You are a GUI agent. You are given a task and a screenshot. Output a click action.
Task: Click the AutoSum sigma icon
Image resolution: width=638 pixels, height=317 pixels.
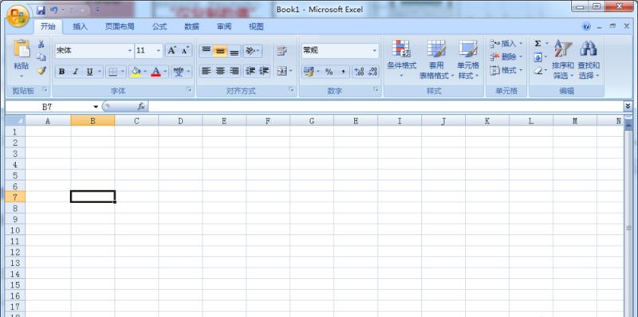coord(538,44)
